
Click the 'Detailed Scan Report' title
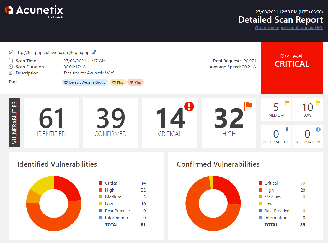click(x=280, y=20)
